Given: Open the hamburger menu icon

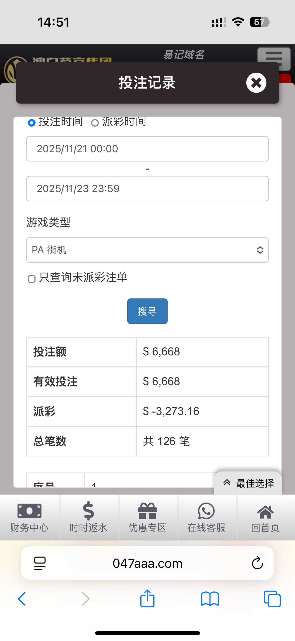Looking at the screenshot, I should coord(274,56).
